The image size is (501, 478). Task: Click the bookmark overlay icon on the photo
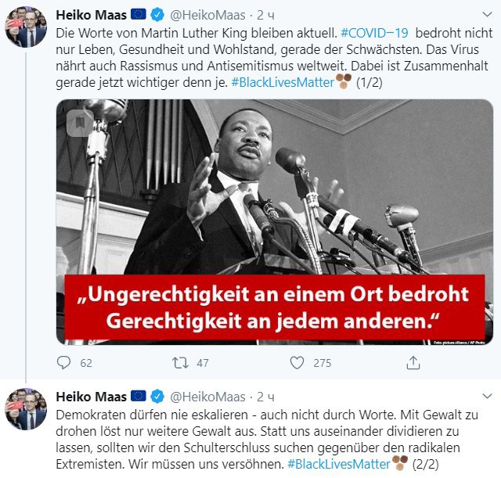tap(80, 123)
